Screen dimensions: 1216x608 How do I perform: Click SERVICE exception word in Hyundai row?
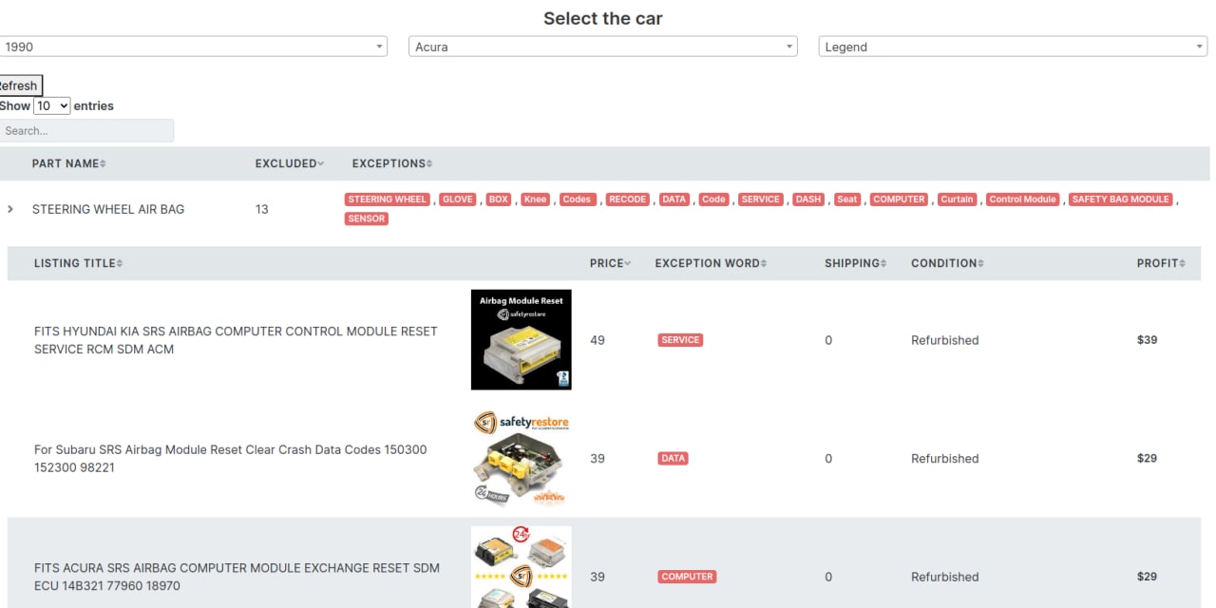click(x=680, y=340)
